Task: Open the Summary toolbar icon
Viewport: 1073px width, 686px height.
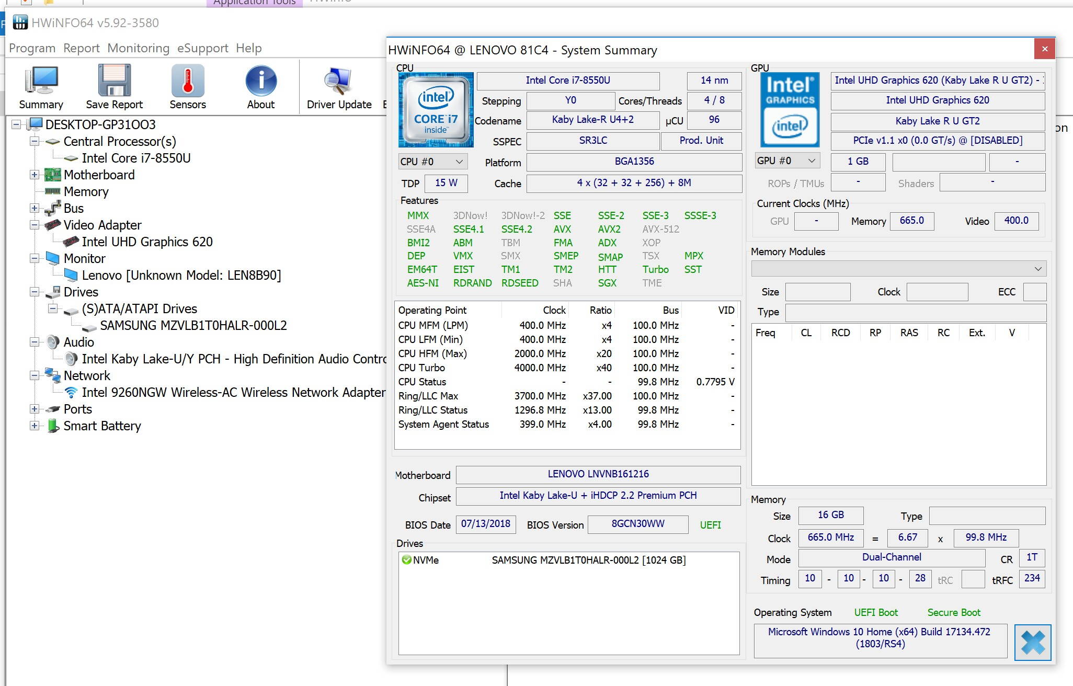Action: click(41, 81)
